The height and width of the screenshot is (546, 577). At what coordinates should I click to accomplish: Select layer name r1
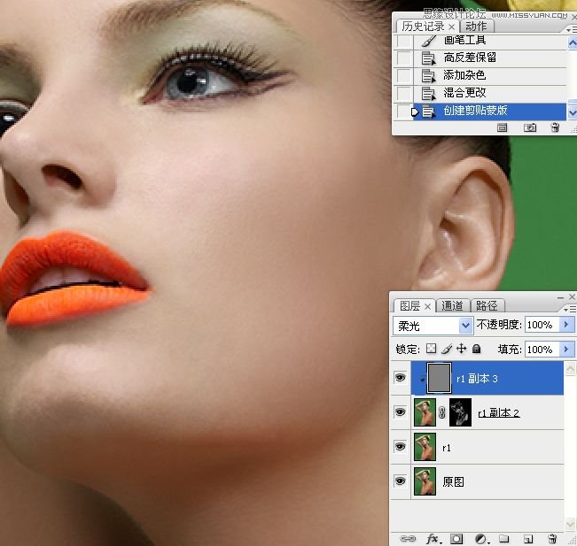pos(447,448)
